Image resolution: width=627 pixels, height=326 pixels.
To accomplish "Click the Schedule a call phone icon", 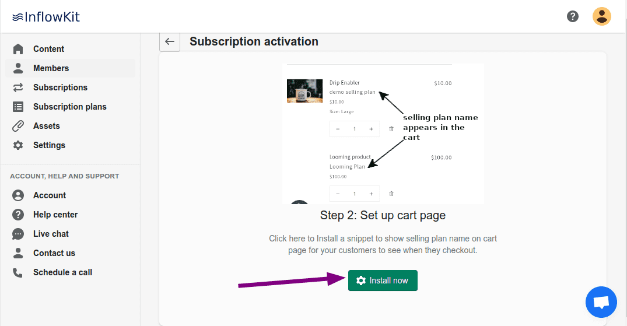I will (18, 272).
